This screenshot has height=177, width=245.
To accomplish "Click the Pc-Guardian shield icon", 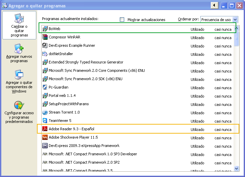I will (45, 87).
